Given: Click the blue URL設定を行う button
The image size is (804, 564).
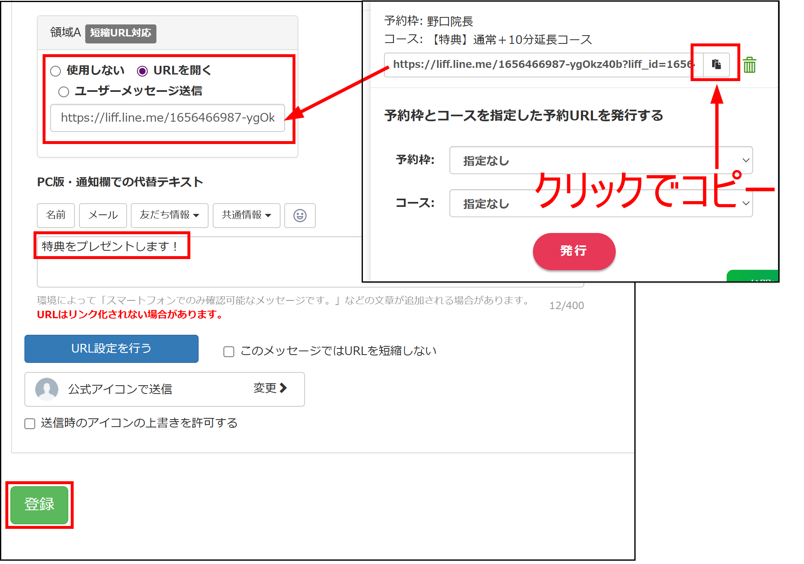Looking at the screenshot, I should [x=111, y=348].
